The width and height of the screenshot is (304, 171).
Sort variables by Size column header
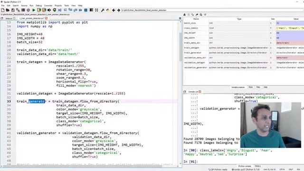[273, 19]
